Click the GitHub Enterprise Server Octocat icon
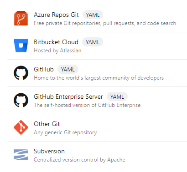The width and height of the screenshot is (187, 172). tap(21, 100)
